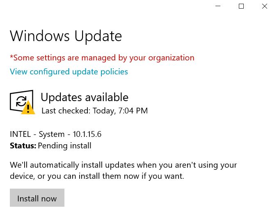Click the 10.1.15.6 version number
270x217 pixels.
click(x=87, y=134)
